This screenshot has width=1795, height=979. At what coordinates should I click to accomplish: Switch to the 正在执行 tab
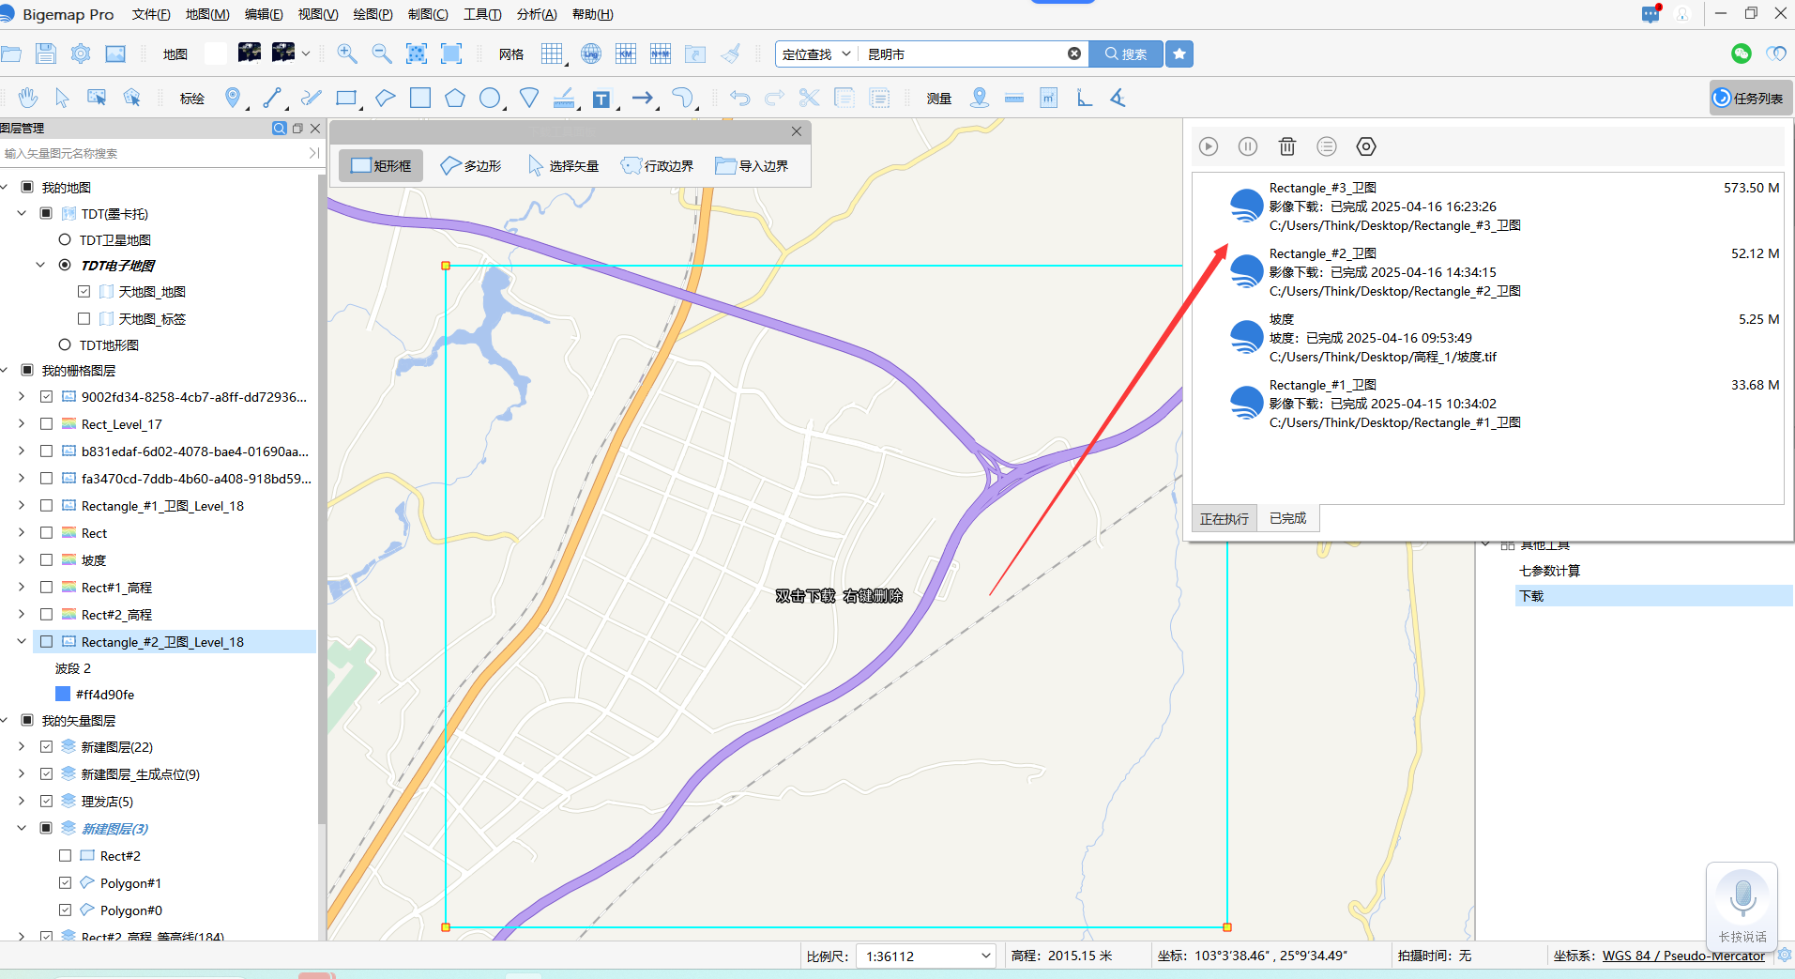[x=1225, y=518]
